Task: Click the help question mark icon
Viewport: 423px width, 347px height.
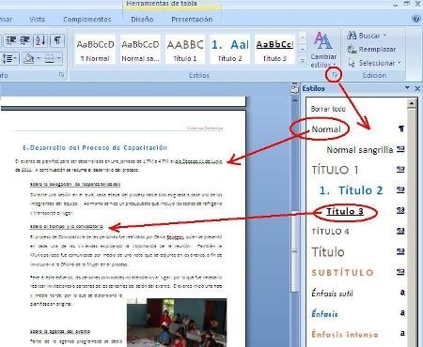Action: point(416,19)
